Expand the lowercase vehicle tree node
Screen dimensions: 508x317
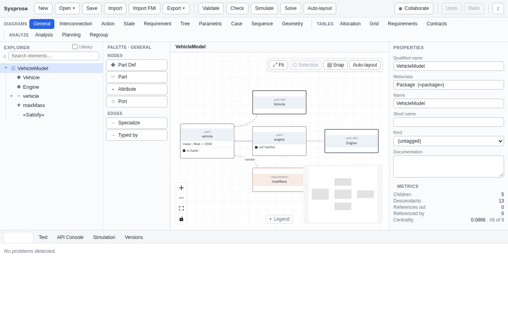click(12, 96)
